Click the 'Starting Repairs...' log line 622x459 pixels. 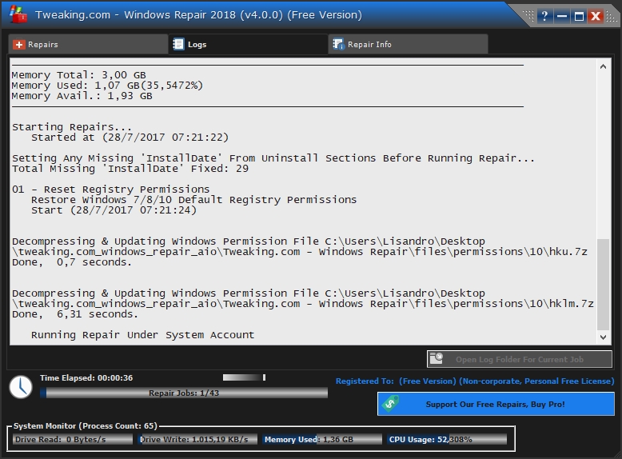(72, 127)
